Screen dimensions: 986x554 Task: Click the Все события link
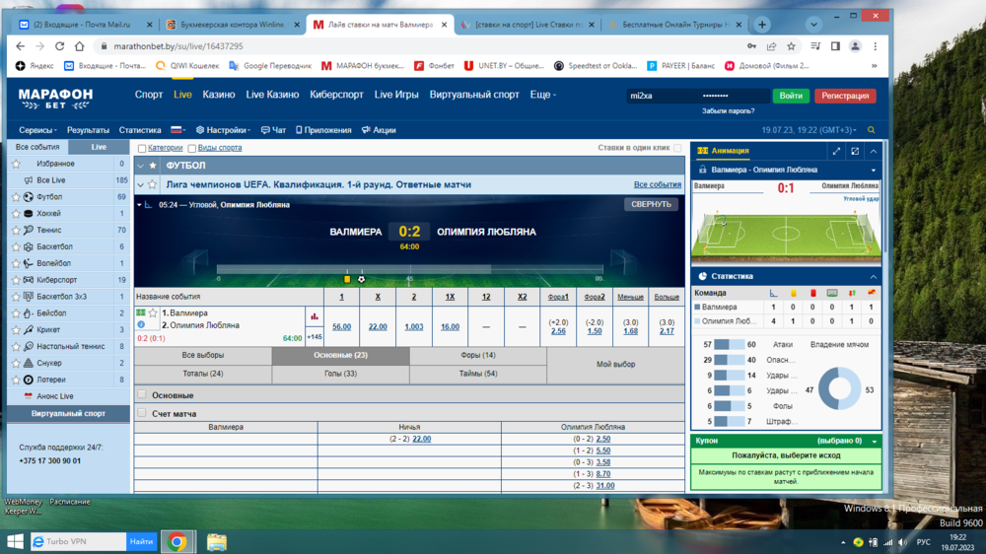tap(657, 184)
